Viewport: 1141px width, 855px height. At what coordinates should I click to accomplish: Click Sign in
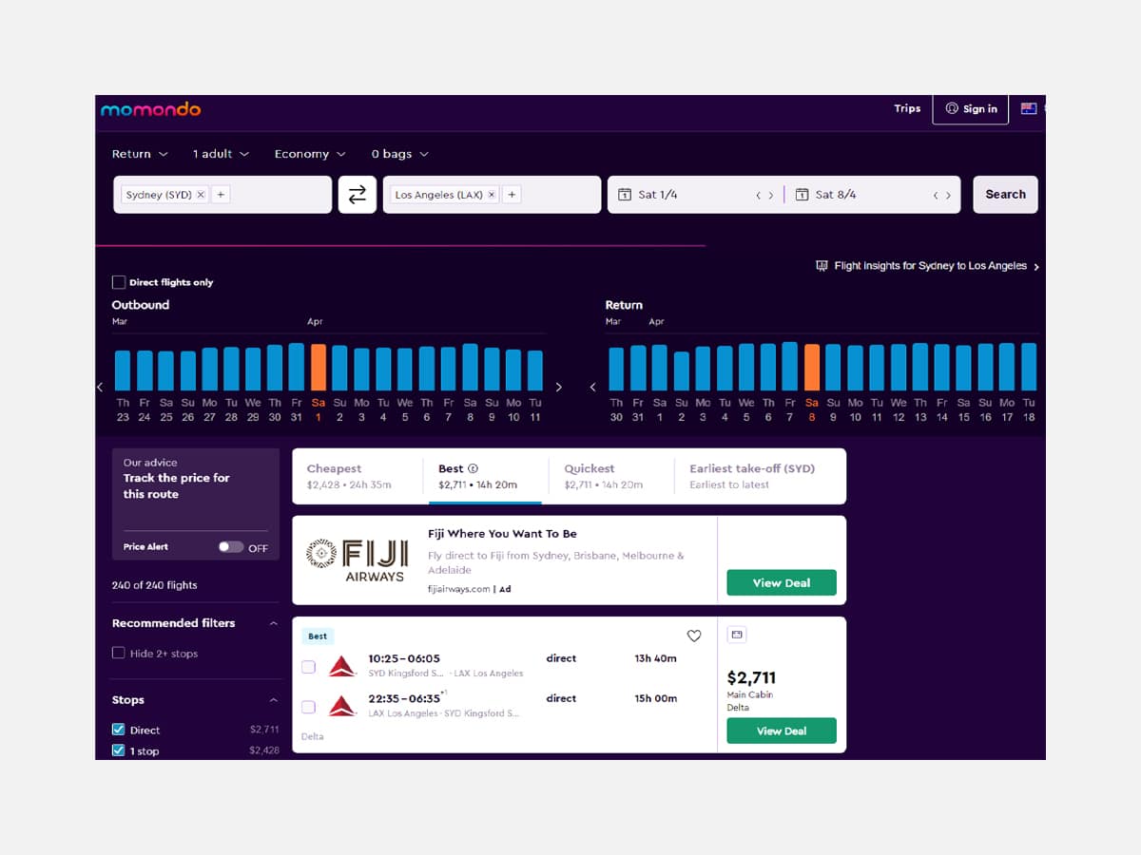click(x=971, y=109)
